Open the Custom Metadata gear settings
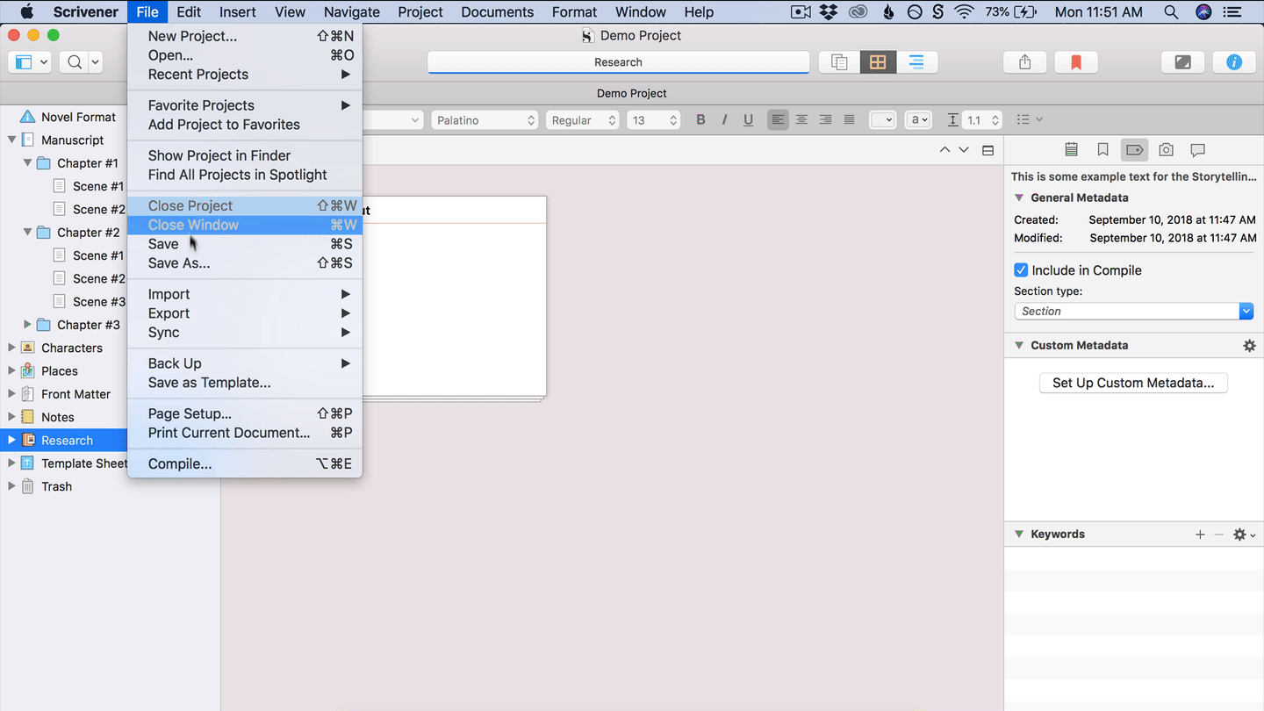The width and height of the screenshot is (1264, 711). point(1249,346)
